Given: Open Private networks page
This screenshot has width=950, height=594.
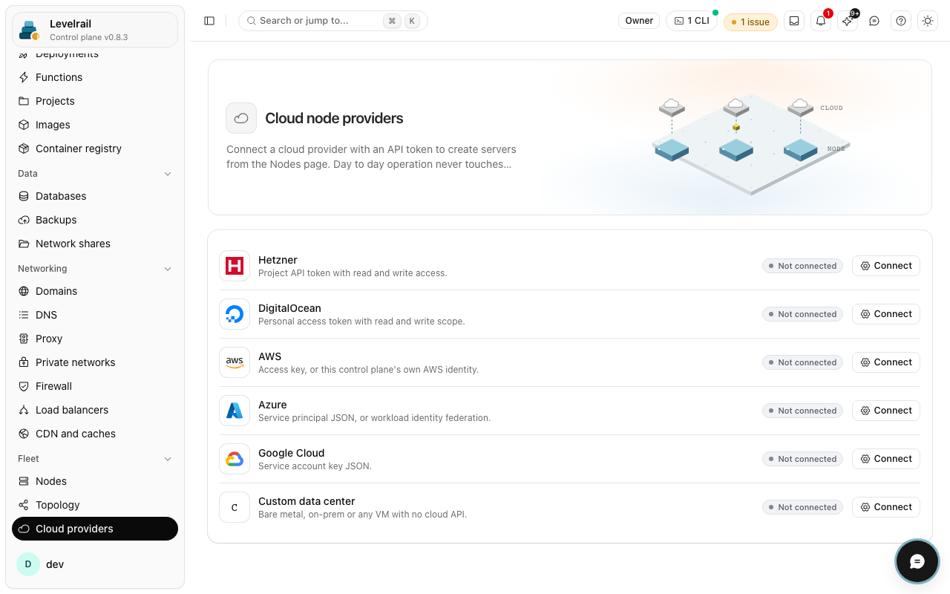Looking at the screenshot, I should tap(95, 362).
